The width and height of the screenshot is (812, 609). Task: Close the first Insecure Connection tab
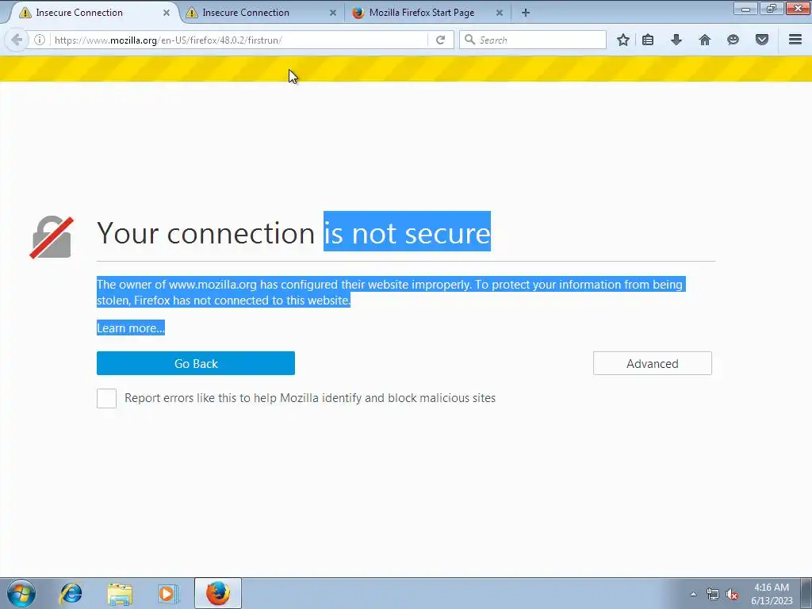pos(167,13)
